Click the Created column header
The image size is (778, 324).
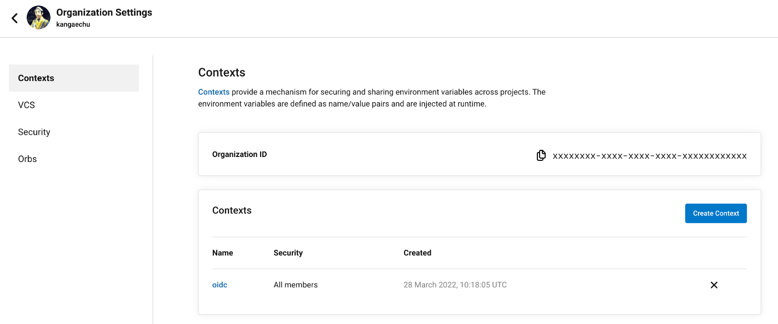click(417, 253)
